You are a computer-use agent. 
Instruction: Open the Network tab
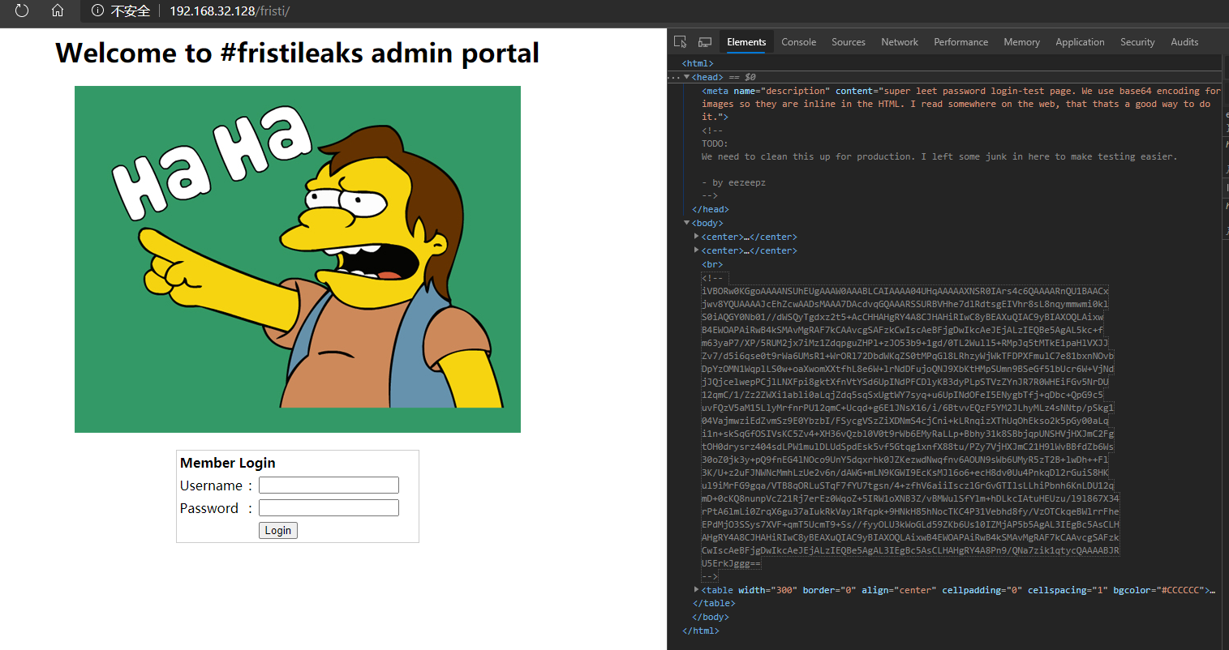[x=900, y=41]
